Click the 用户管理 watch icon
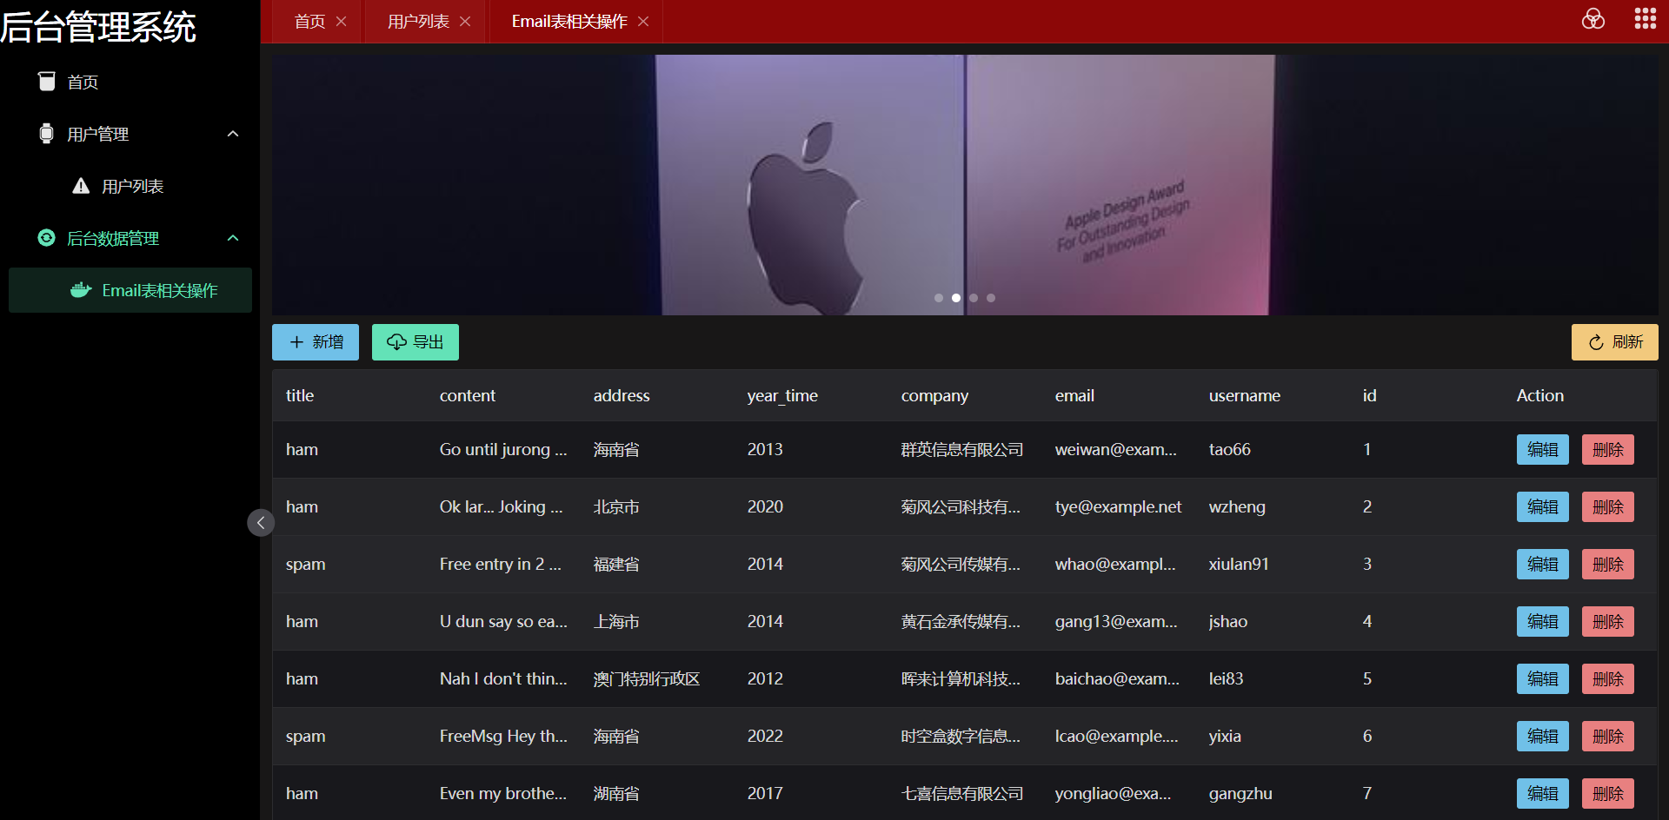The height and width of the screenshot is (820, 1669). point(47,134)
